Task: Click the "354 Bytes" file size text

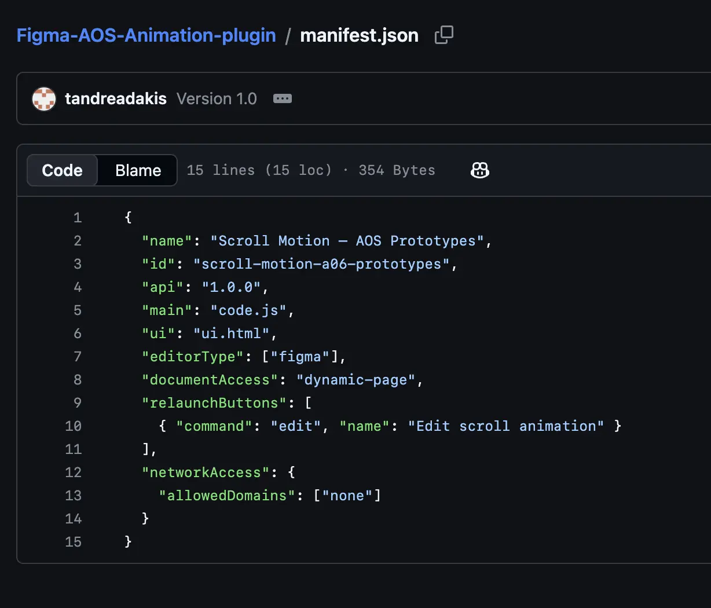Action: tap(397, 170)
